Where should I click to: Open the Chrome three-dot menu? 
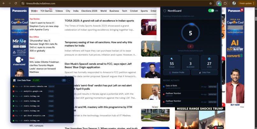(x=254, y=3)
